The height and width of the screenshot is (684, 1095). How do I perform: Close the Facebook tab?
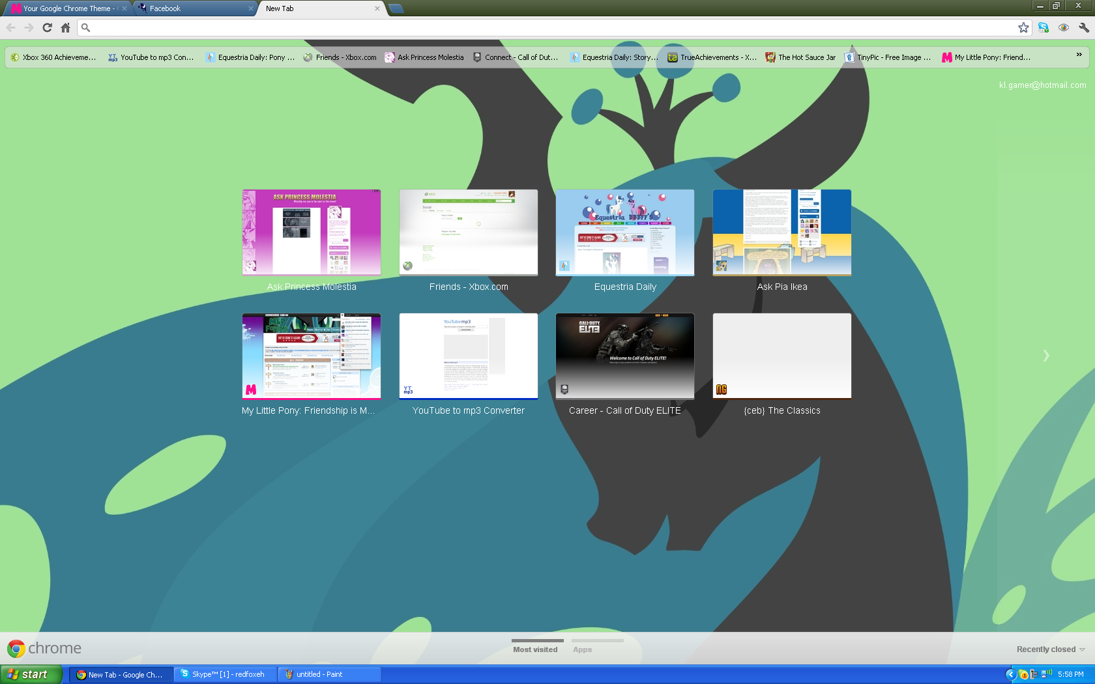pyautogui.click(x=251, y=8)
